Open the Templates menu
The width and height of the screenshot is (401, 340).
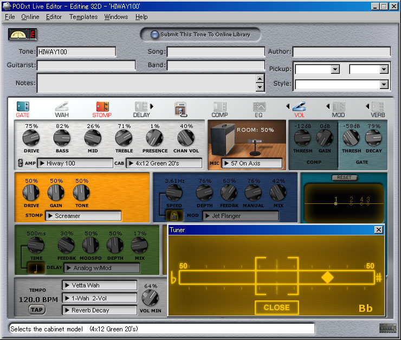pyautogui.click(x=83, y=17)
